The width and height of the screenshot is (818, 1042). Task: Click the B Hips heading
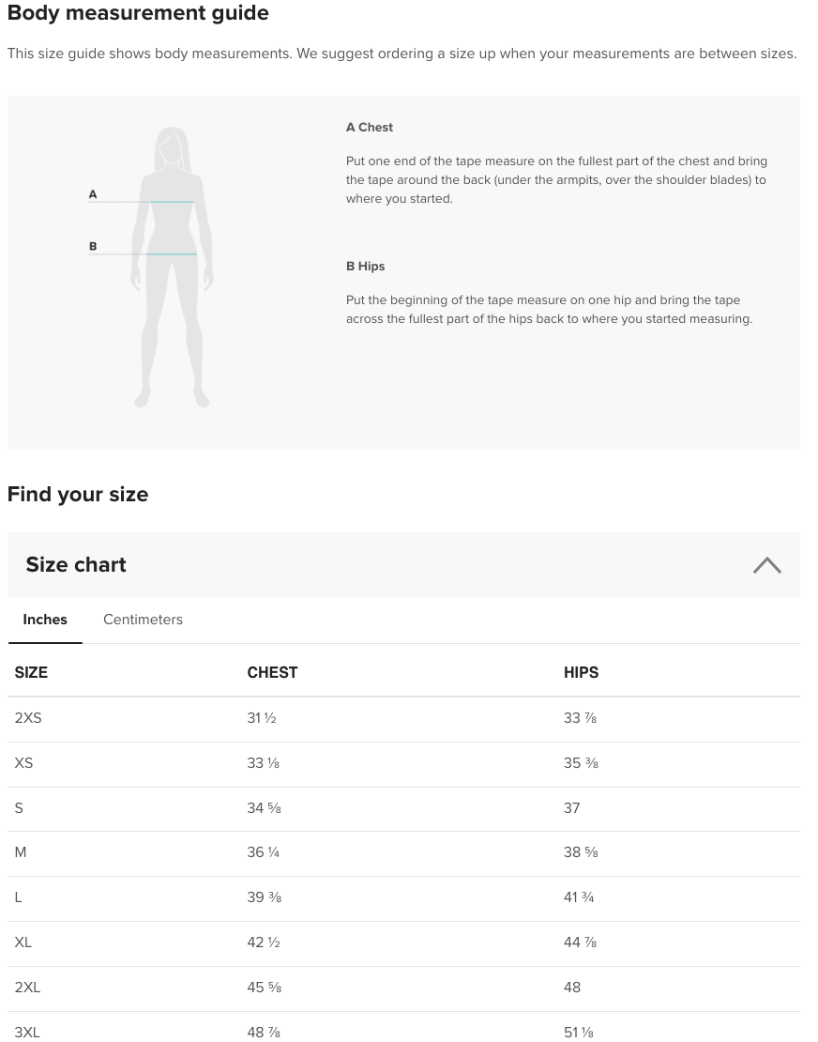(x=366, y=267)
